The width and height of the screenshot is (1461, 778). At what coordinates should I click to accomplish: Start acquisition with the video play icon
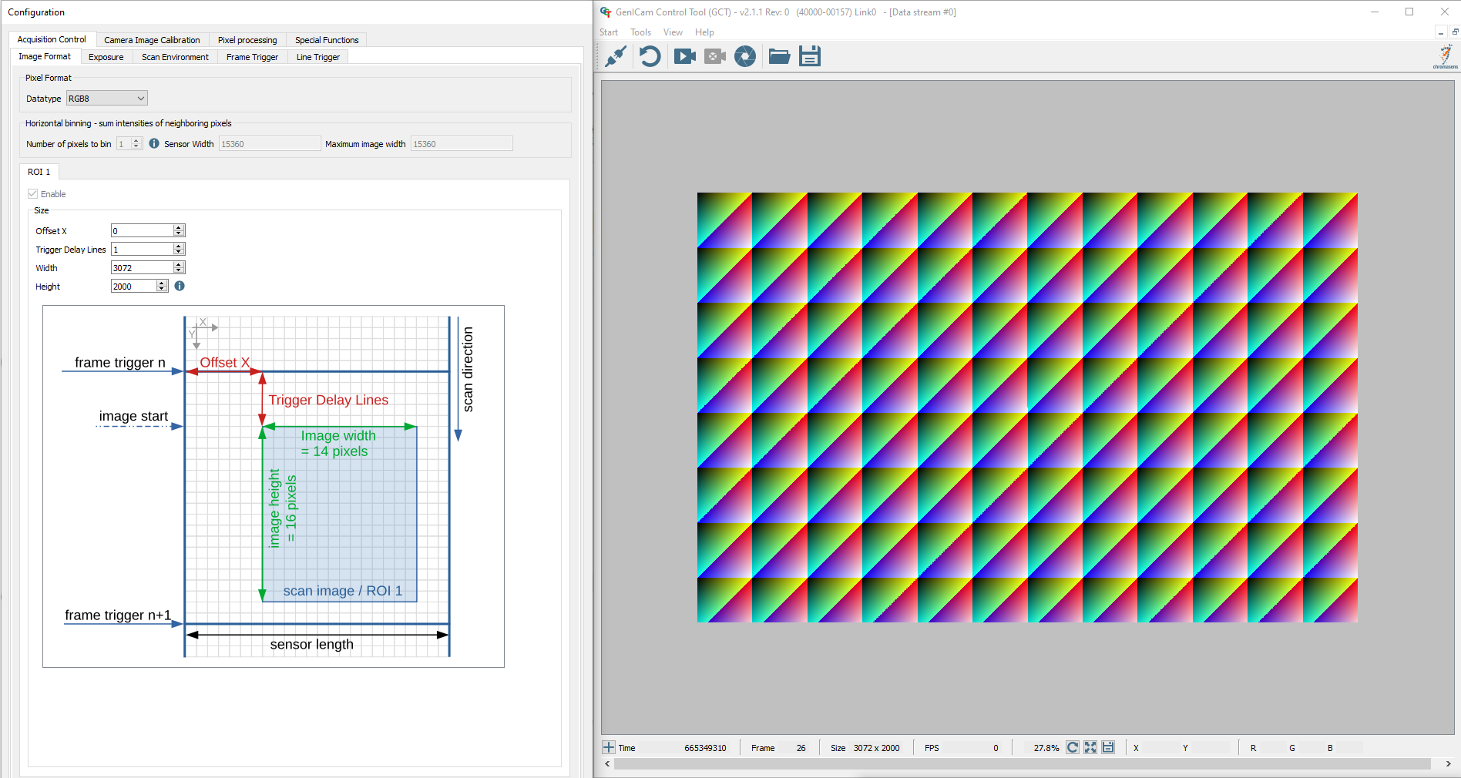coord(684,56)
